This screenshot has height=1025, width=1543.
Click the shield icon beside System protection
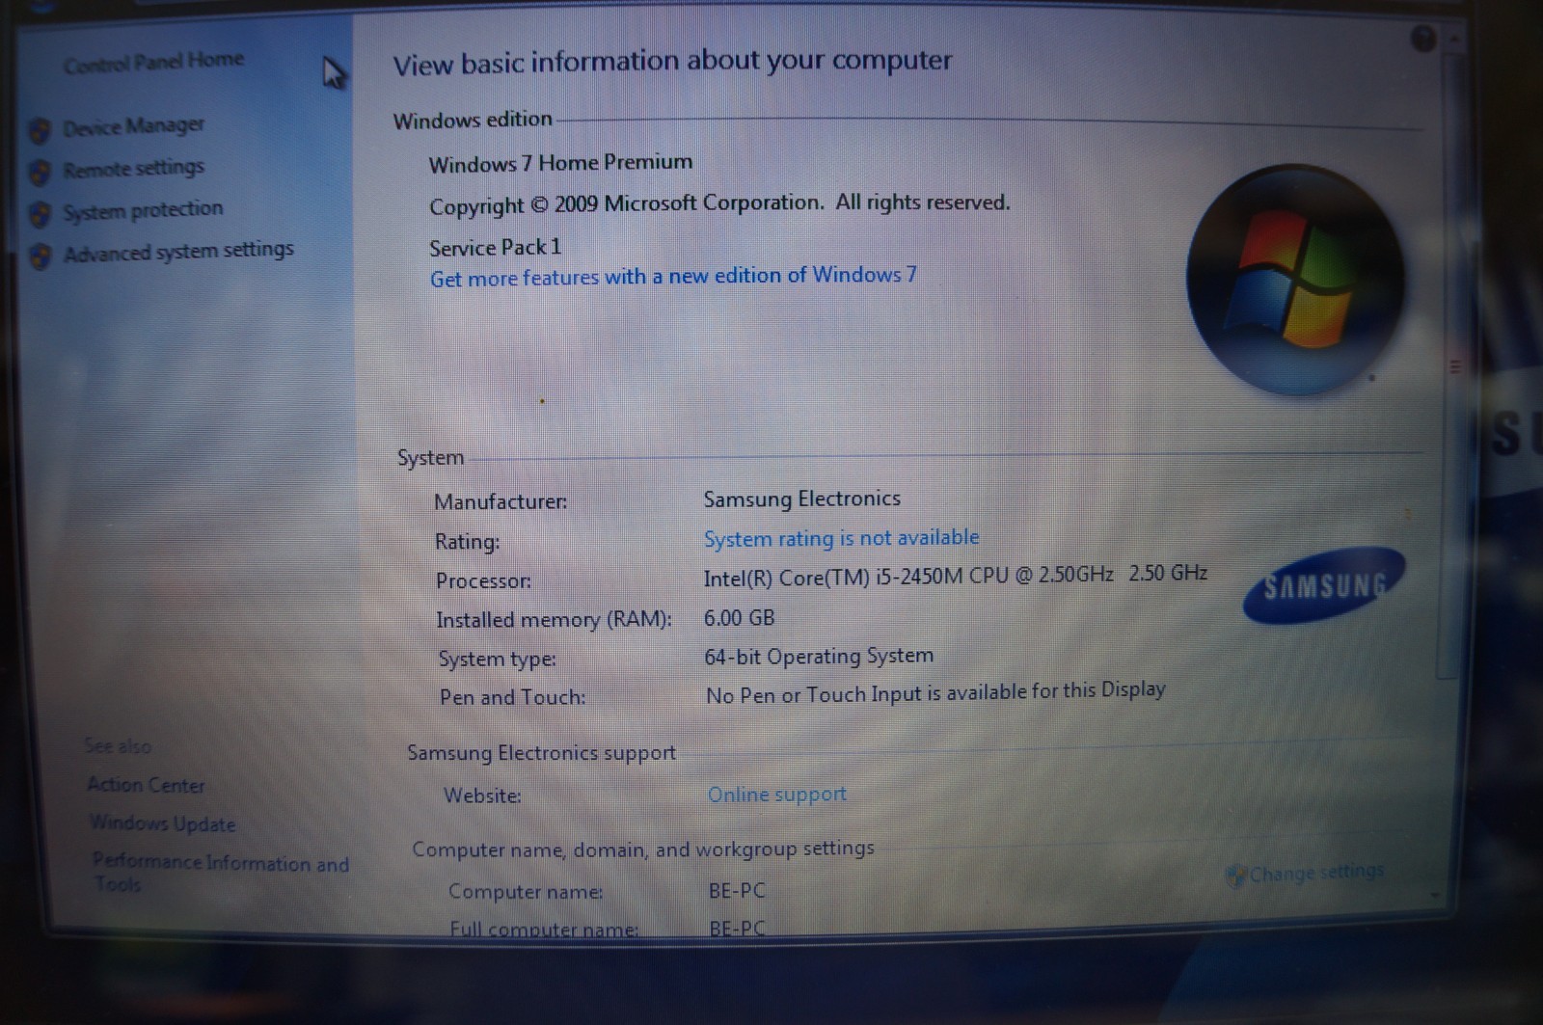coord(40,214)
